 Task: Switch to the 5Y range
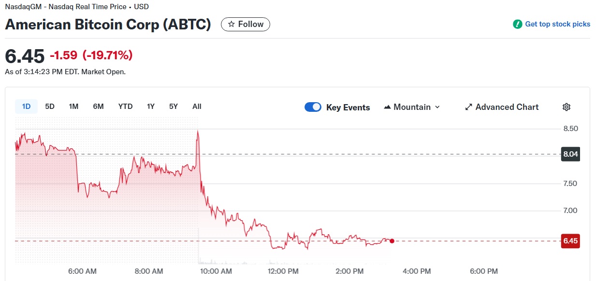(x=174, y=107)
